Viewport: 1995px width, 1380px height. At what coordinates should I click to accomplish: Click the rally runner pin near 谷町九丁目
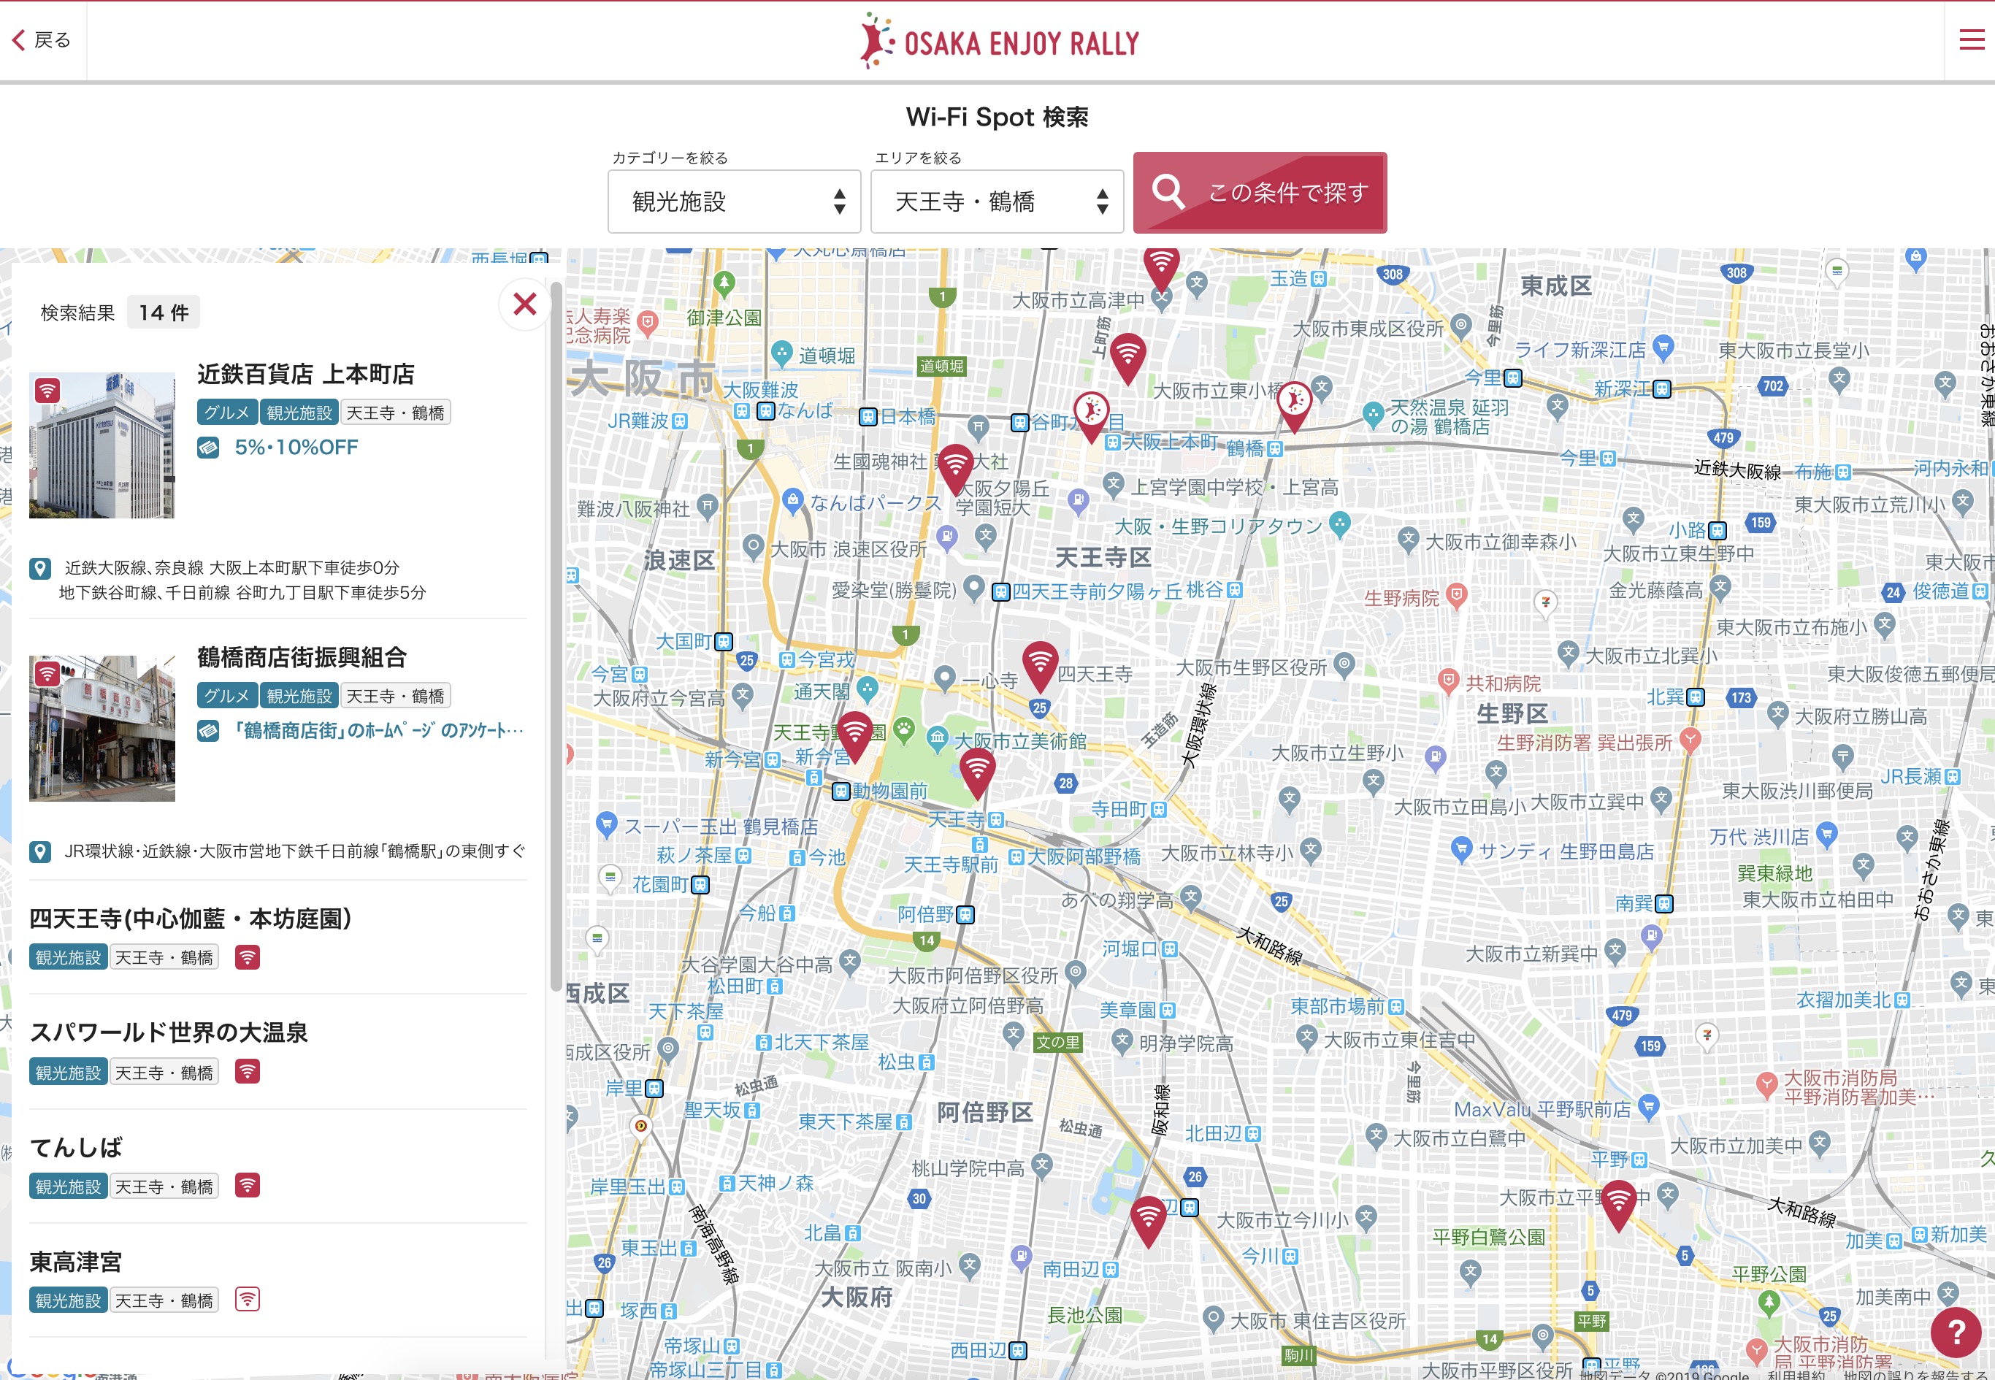click(x=1091, y=417)
